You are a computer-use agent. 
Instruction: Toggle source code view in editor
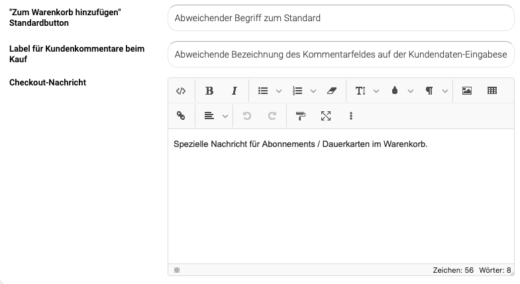tap(181, 91)
